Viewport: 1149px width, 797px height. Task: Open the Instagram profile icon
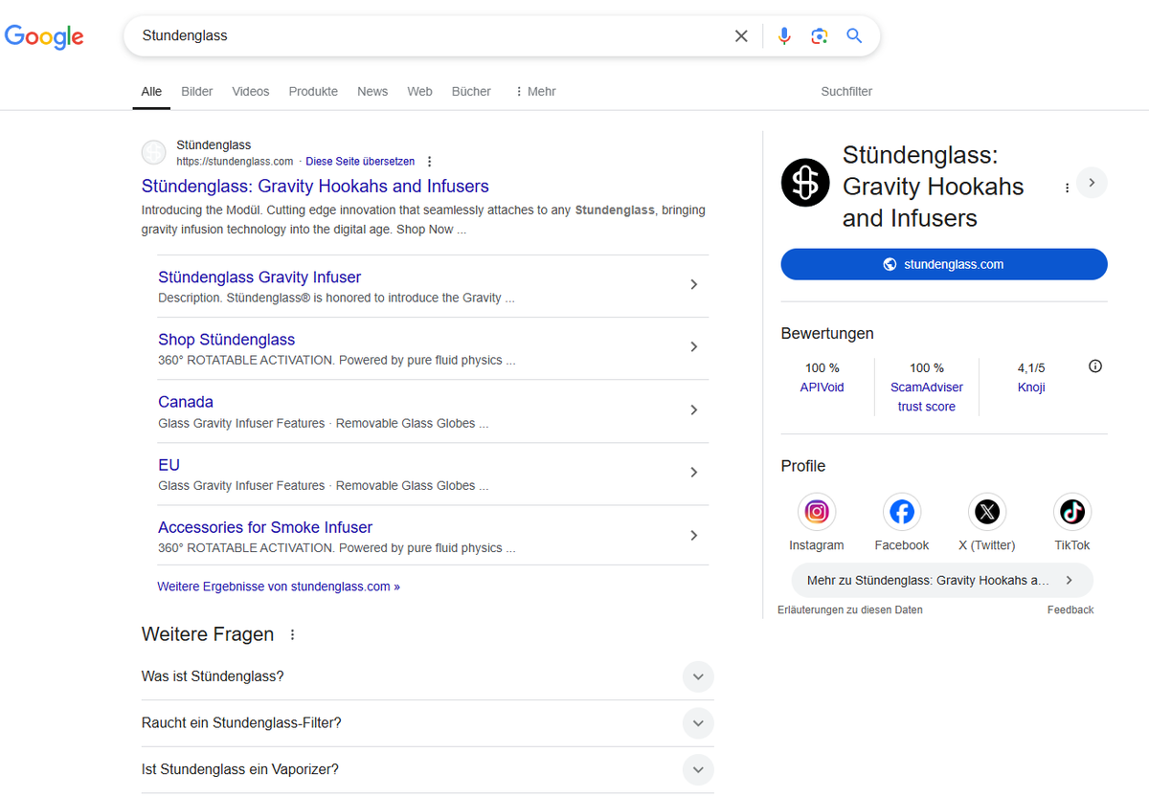click(x=817, y=512)
